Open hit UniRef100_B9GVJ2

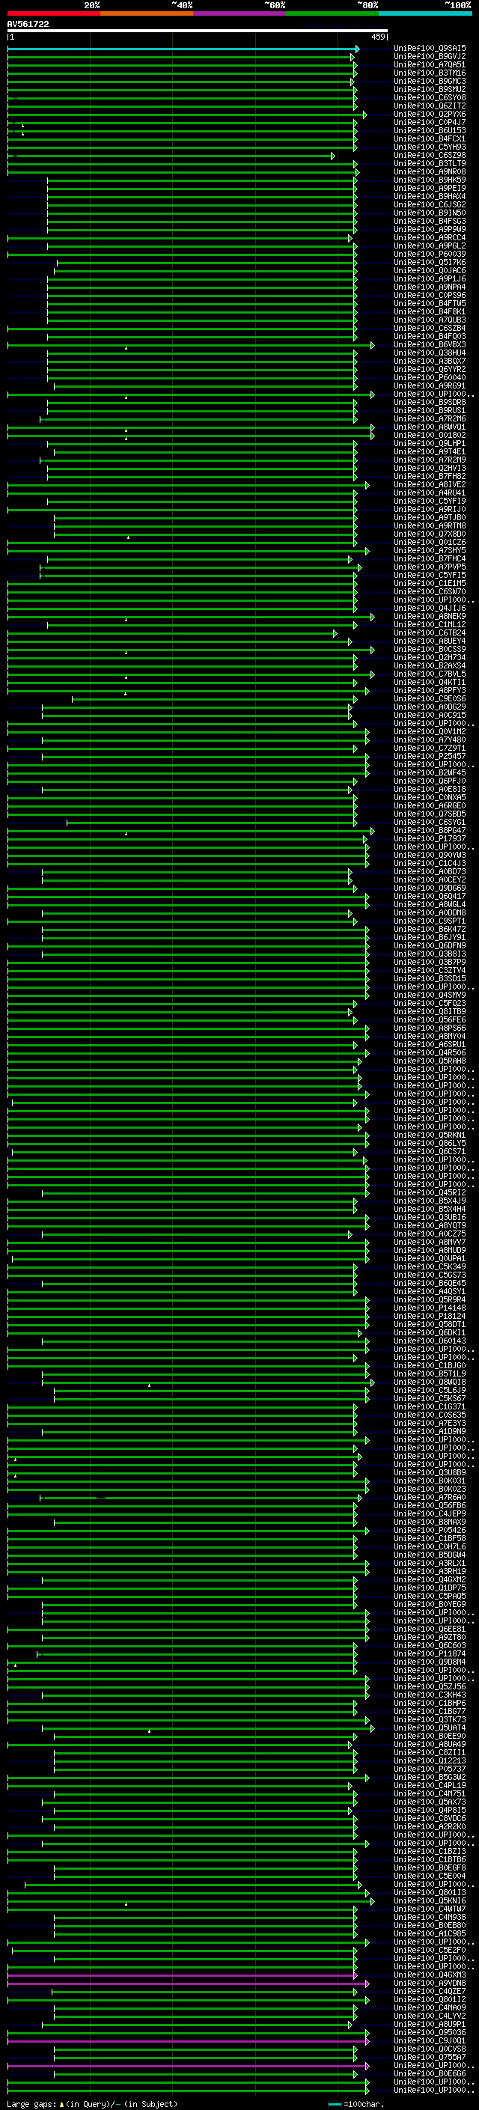click(429, 57)
